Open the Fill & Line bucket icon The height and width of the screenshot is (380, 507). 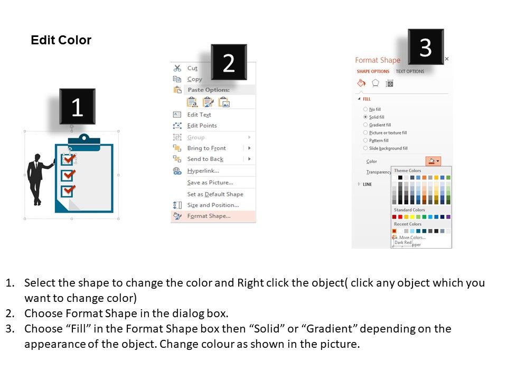tap(361, 83)
